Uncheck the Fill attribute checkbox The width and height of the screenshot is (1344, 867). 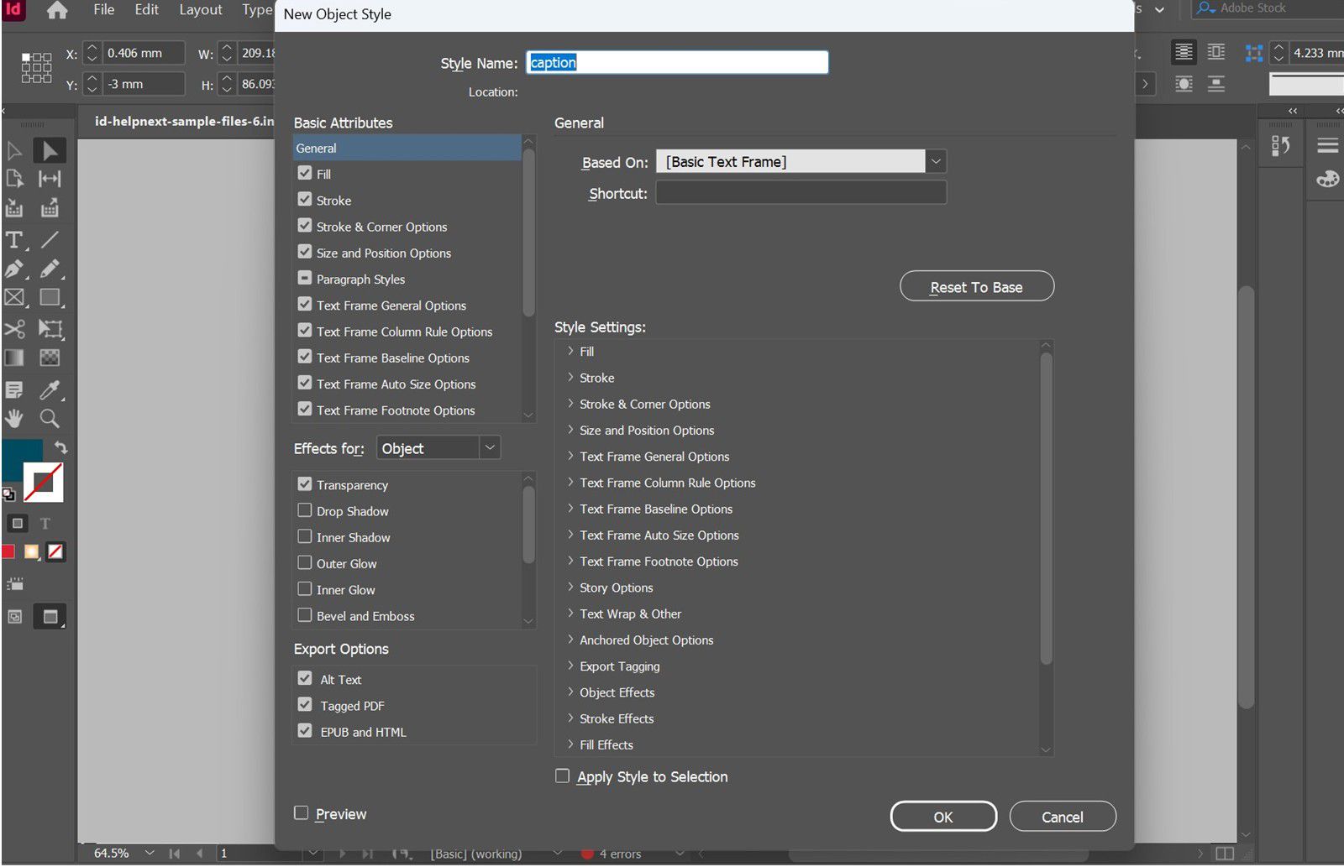pos(305,173)
